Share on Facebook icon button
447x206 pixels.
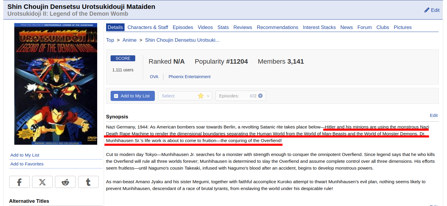tap(19, 182)
